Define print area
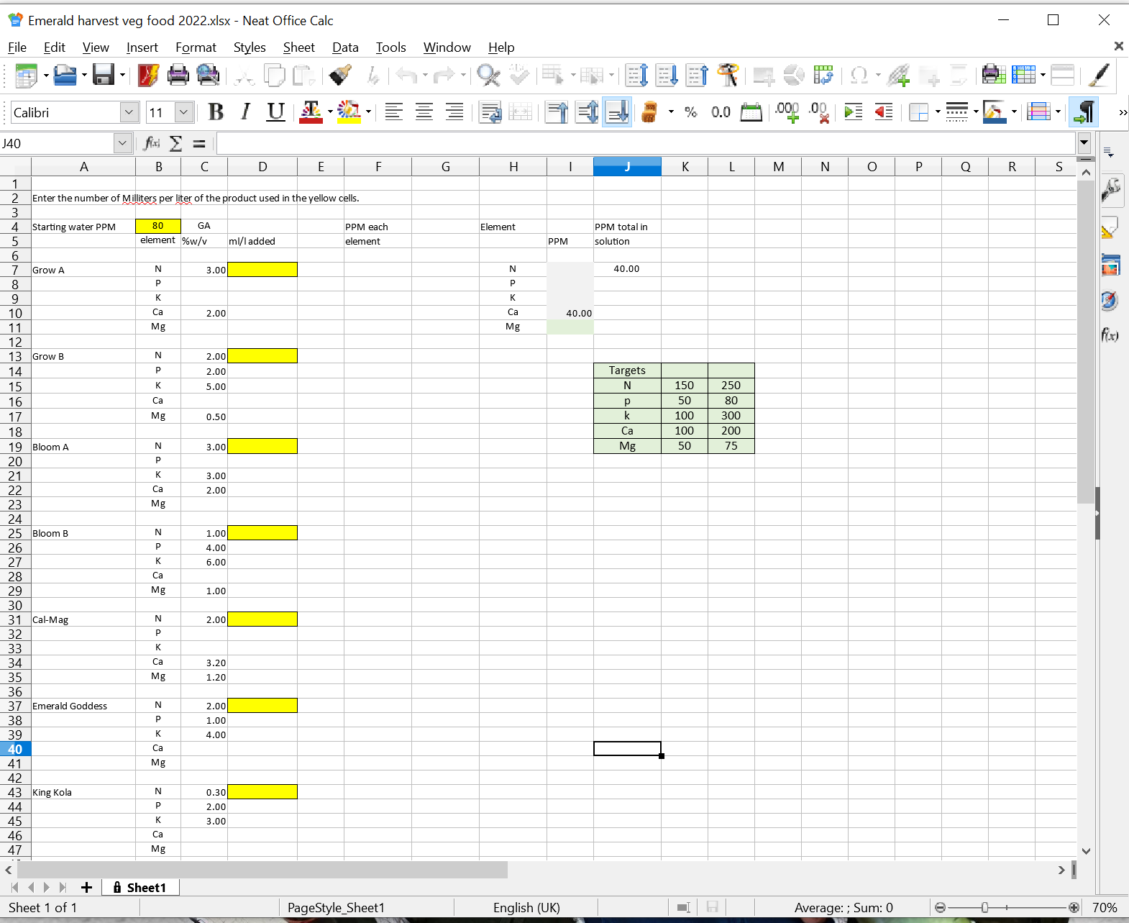 pos(993,75)
